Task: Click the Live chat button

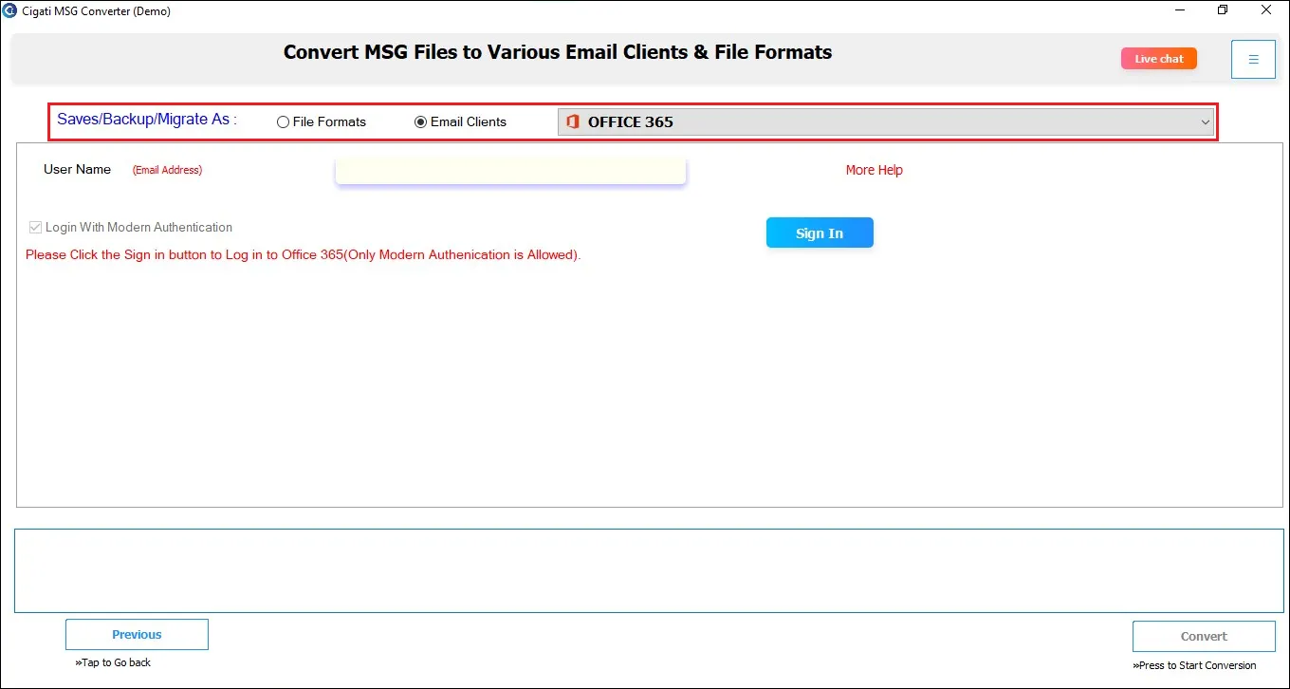Action: click(1159, 59)
